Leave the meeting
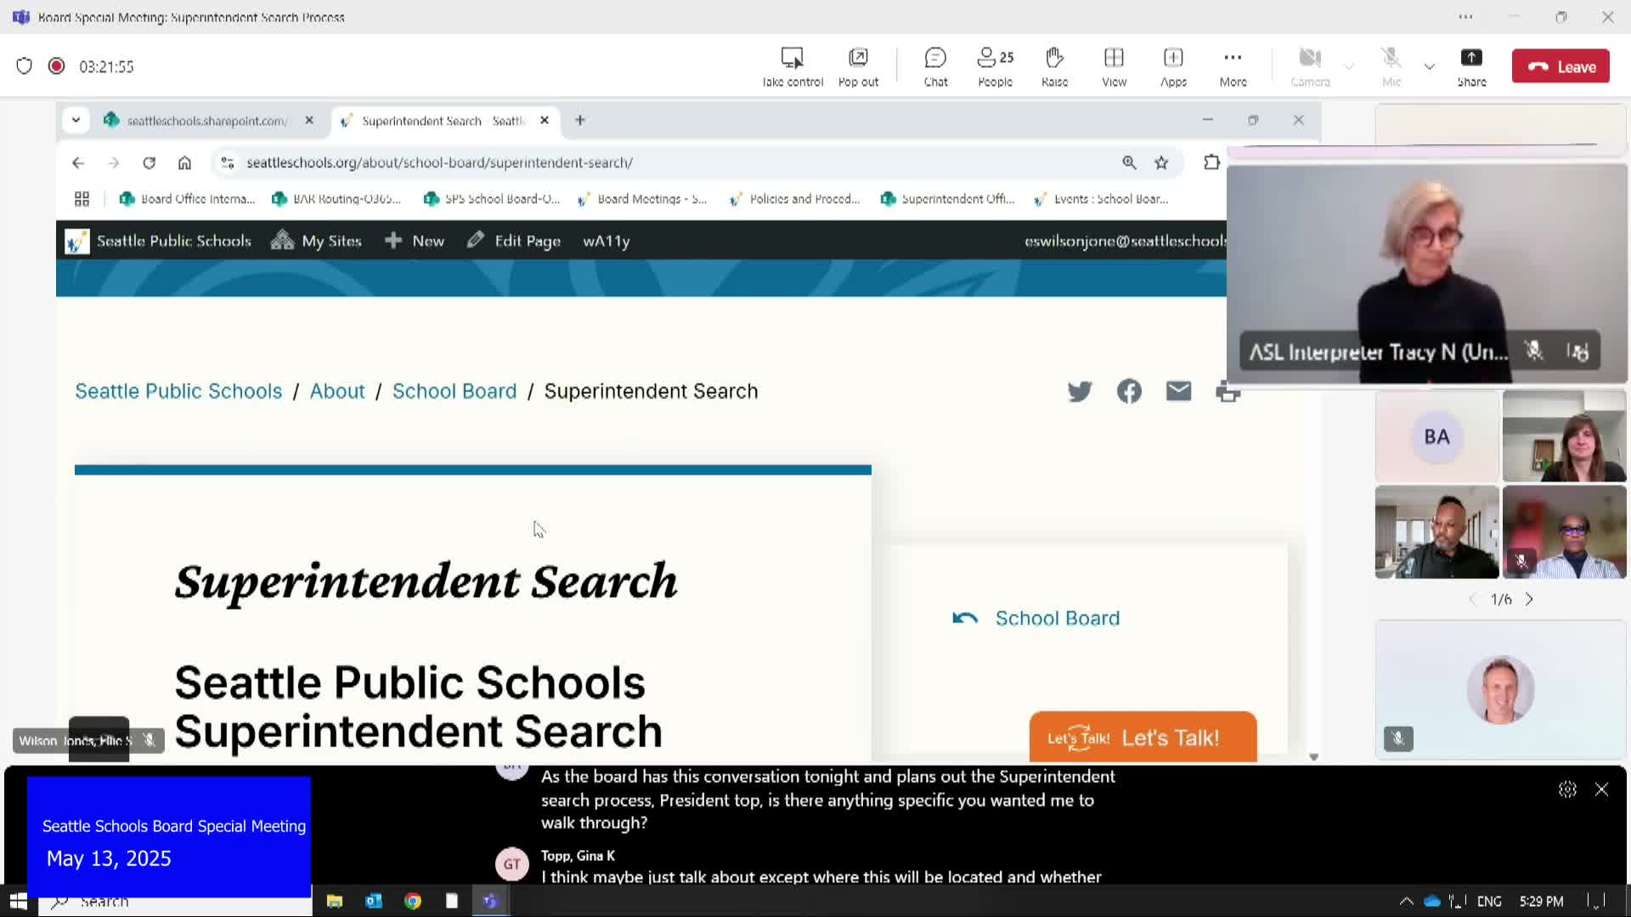This screenshot has height=917, width=1631. [x=1560, y=66]
